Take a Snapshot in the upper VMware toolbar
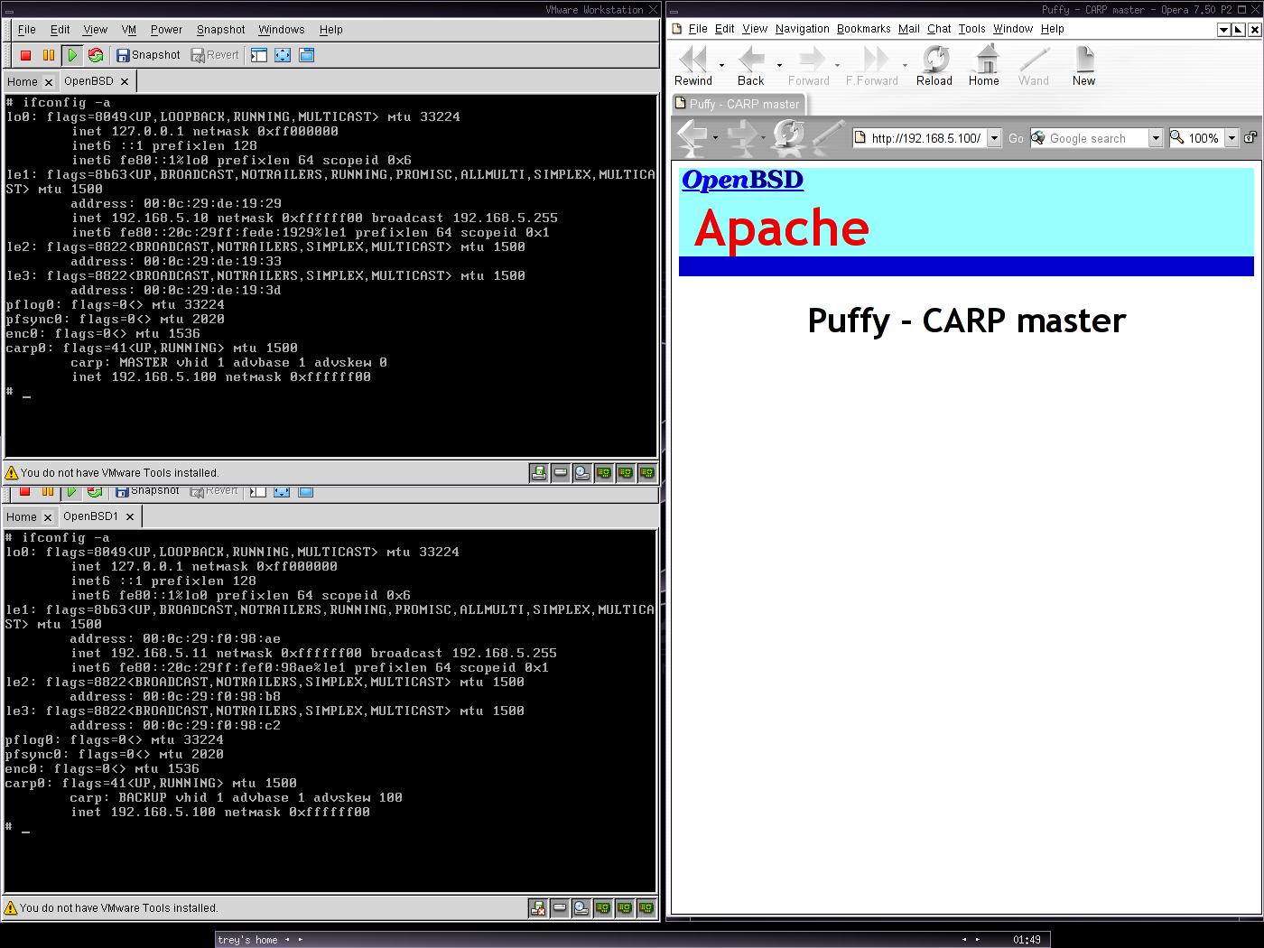The height and width of the screenshot is (948, 1264). pos(148,55)
